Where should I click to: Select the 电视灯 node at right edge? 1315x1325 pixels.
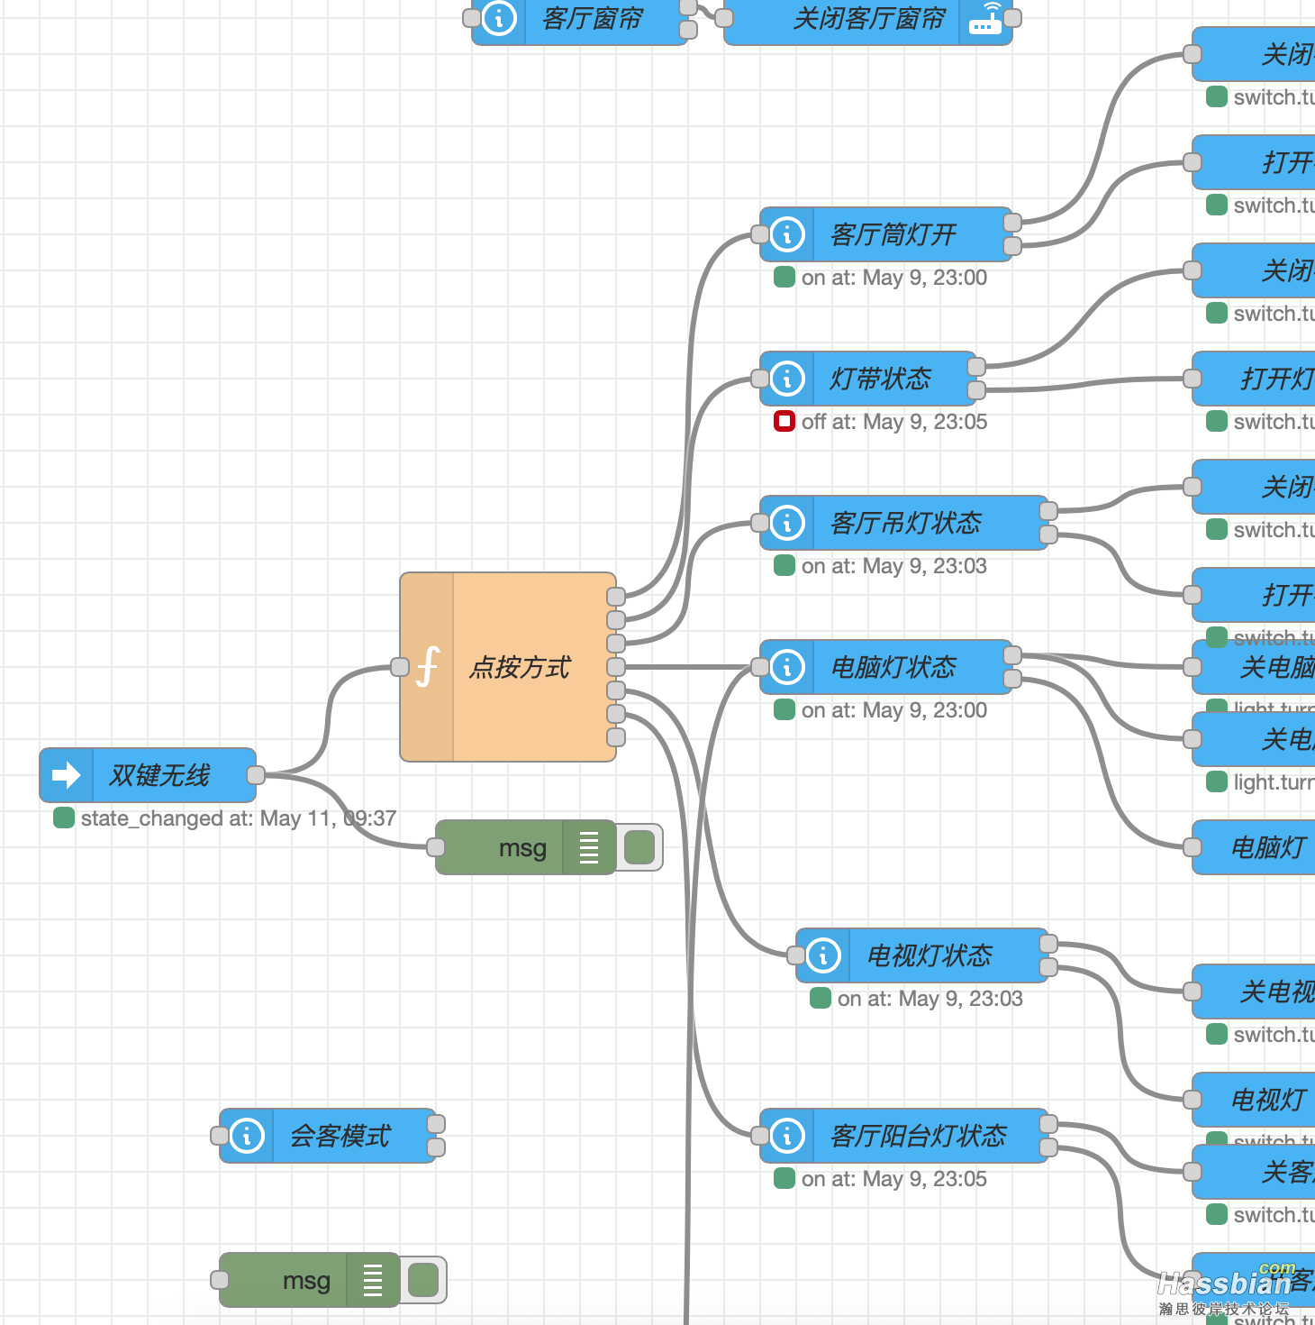[1254, 1100]
